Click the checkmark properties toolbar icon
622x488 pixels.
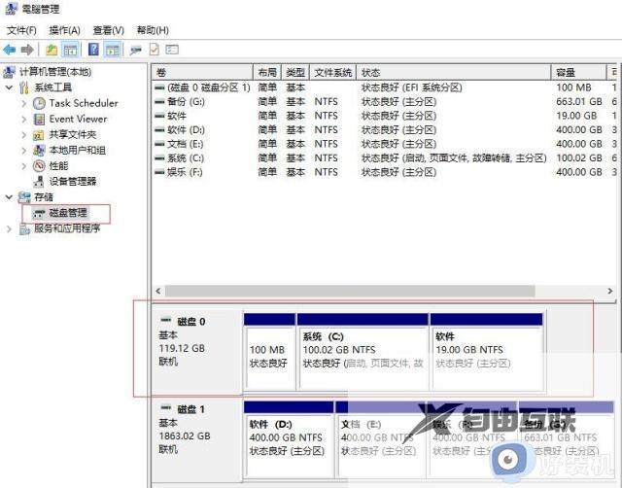click(154, 50)
